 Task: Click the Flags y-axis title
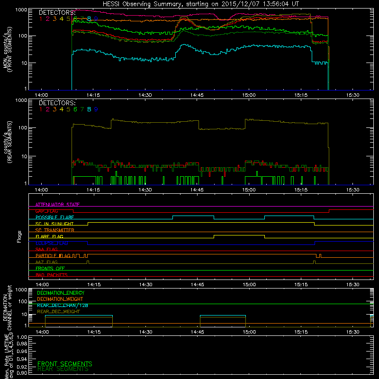click(x=19, y=236)
